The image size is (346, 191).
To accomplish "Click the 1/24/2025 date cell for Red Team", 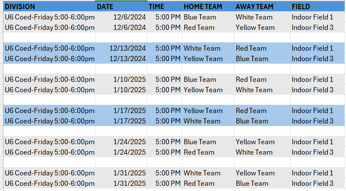I will click(122, 152).
